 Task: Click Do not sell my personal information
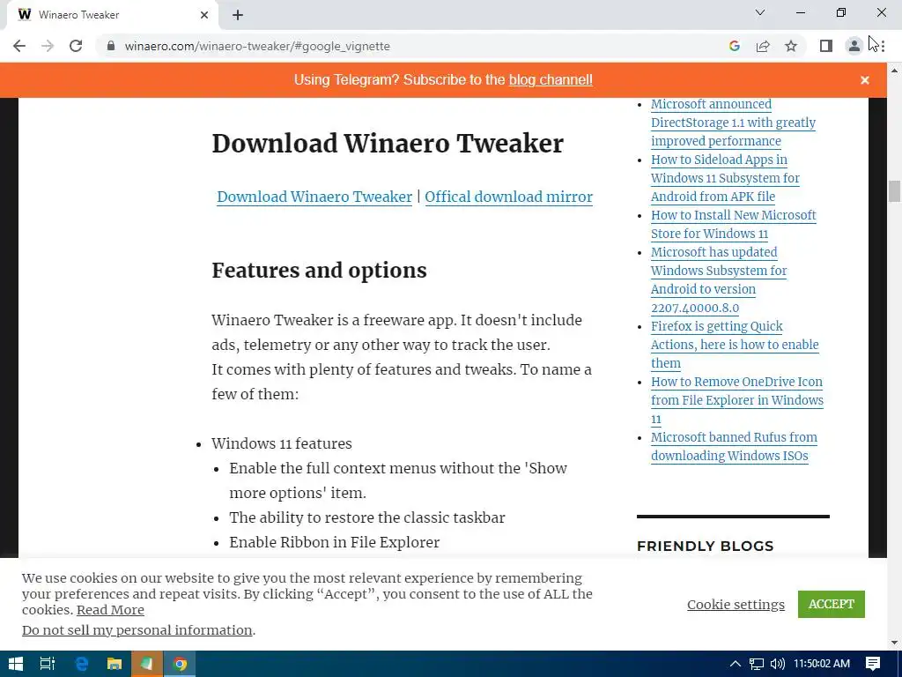(137, 630)
